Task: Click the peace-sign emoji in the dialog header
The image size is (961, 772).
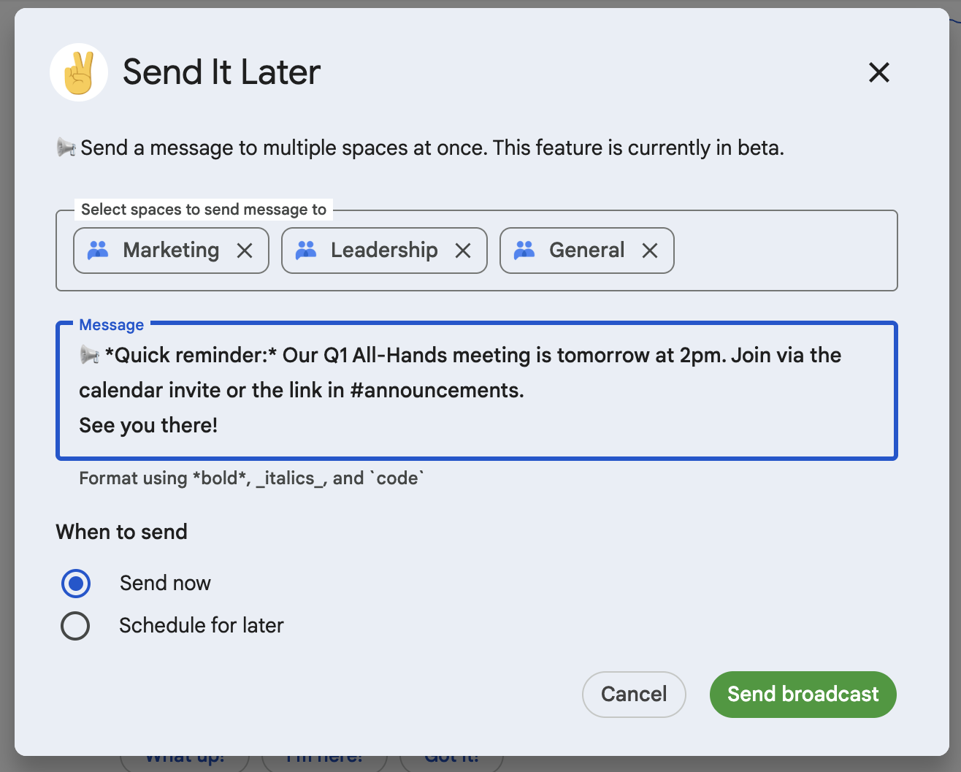Action: pyautogui.click(x=79, y=72)
